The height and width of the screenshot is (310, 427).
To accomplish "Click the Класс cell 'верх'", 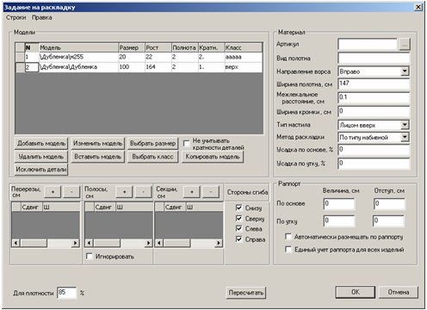I will click(243, 67).
